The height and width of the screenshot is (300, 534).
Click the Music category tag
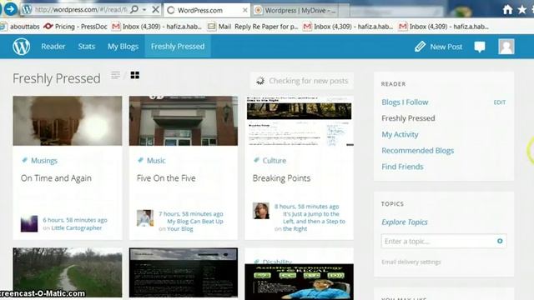pyautogui.click(x=156, y=161)
